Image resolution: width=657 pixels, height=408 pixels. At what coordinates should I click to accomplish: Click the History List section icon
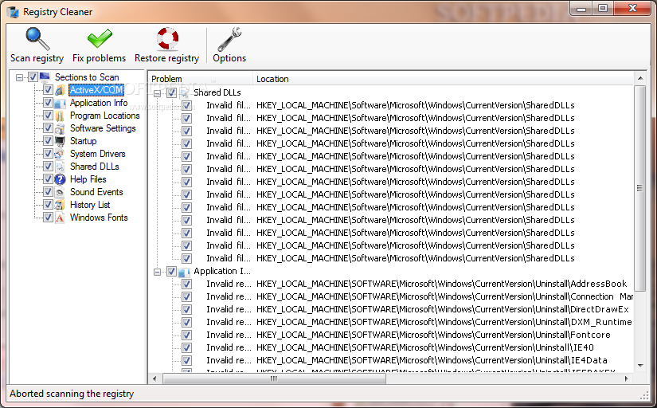point(60,205)
